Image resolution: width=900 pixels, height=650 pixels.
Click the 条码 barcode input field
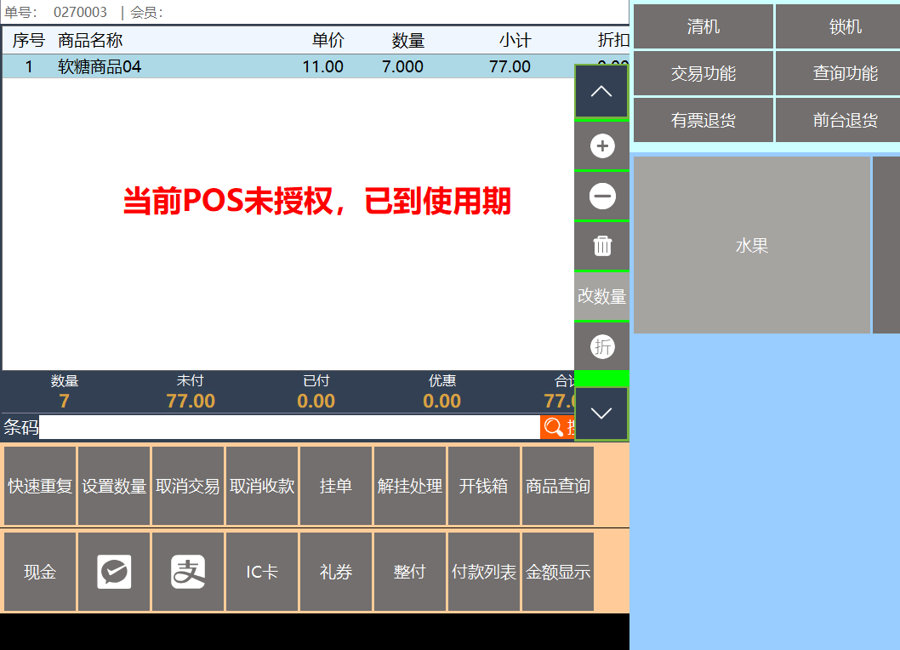(289, 427)
